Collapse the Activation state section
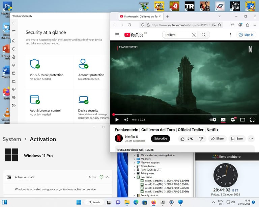 coord(107,177)
